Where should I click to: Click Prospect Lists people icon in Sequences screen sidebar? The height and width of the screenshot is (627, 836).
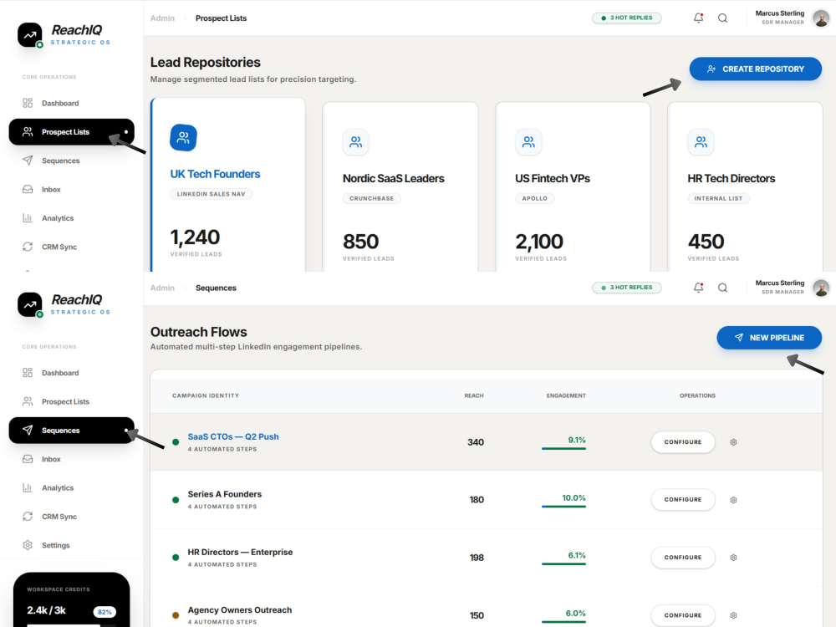point(28,401)
